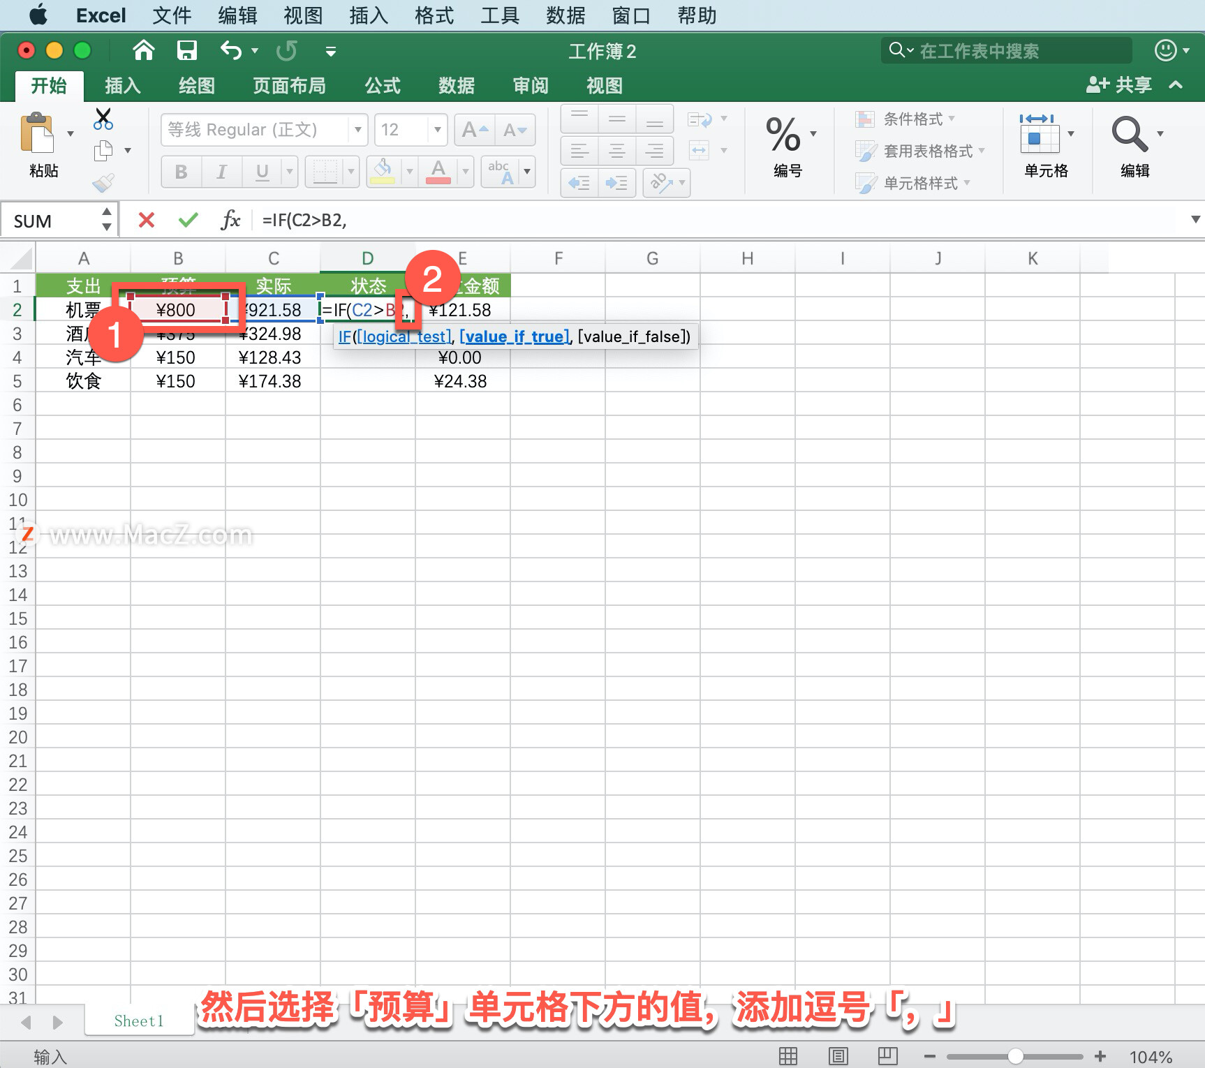Toggle align text right
This screenshot has height=1068, width=1205.
click(x=654, y=150)
